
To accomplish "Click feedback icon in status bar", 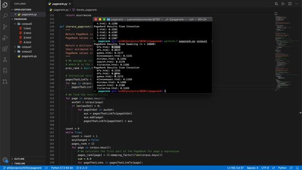I will [291, 168].
